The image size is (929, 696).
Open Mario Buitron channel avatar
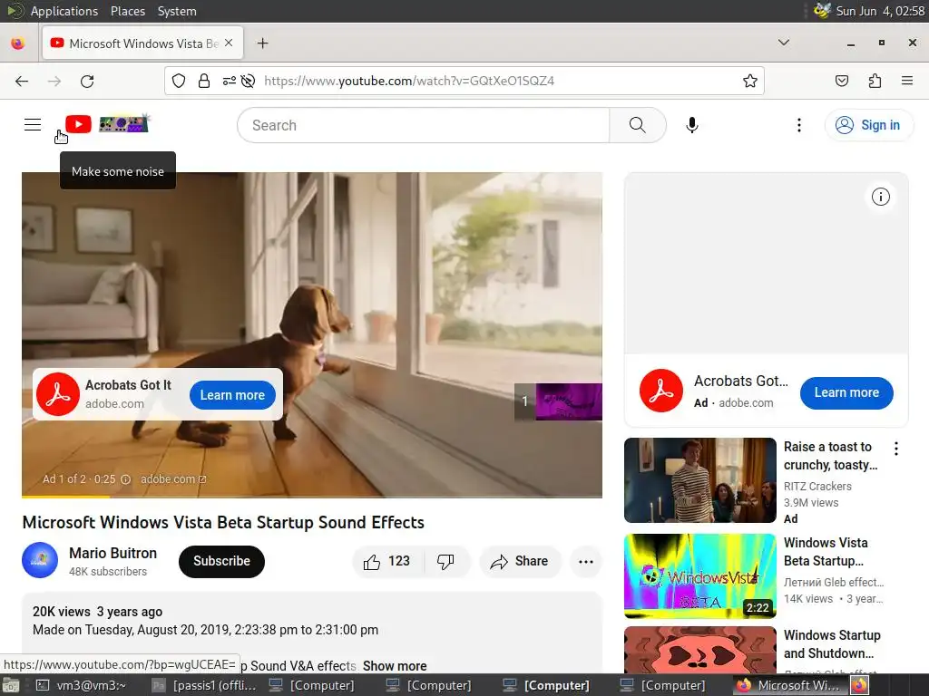(40, 560)
